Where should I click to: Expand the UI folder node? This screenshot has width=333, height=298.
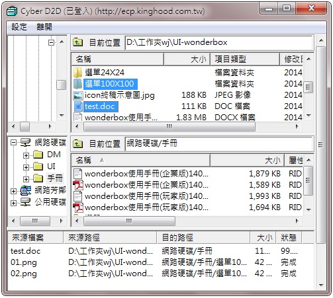click(26, 167)
